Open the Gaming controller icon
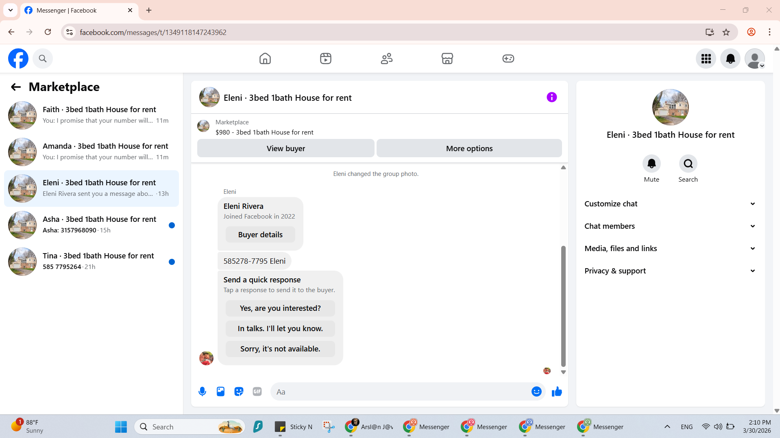This screenshot has width=780, height=438. tap(508, 59)
